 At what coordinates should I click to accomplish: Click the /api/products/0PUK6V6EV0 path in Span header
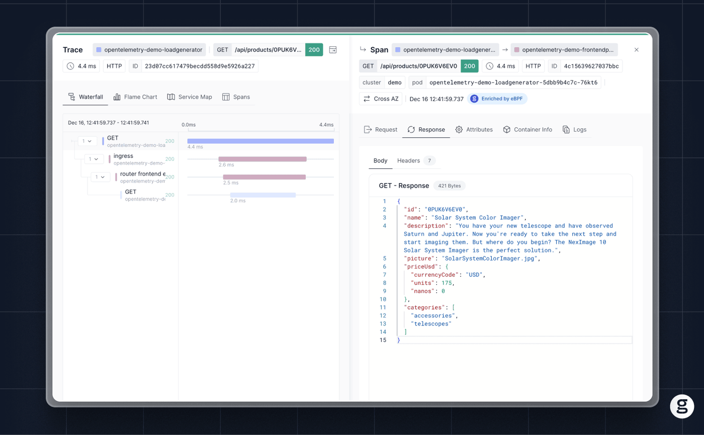click(418, 66)
